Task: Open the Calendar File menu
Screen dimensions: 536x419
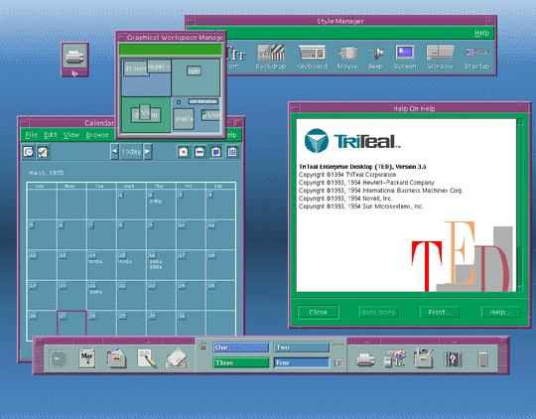Action: coord(31,135)
